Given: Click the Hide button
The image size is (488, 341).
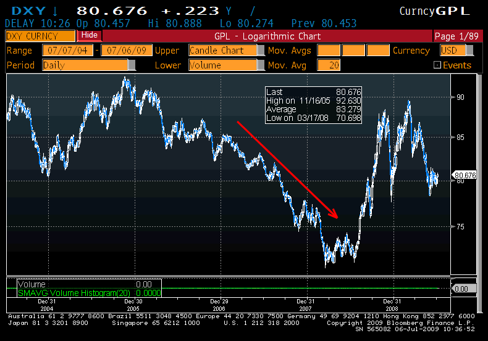Looking at the screenshot, I should [90, 35].
